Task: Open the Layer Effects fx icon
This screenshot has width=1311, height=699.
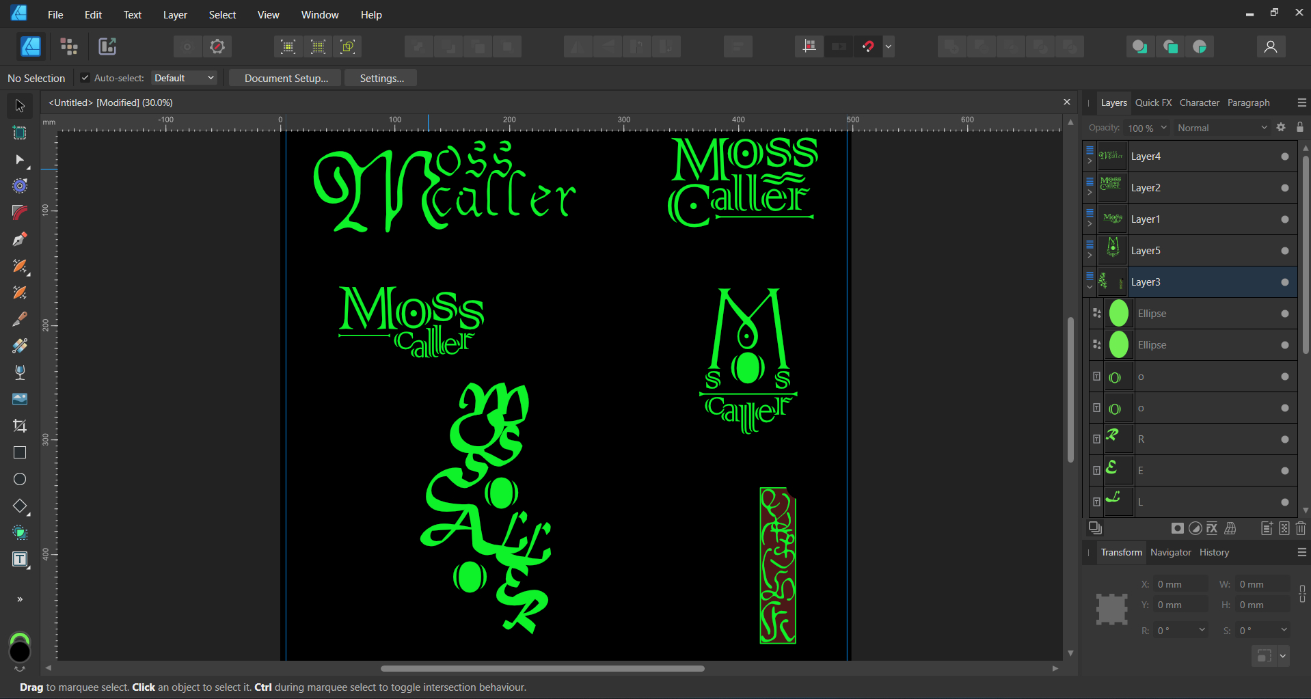Action: (1212, 528)
